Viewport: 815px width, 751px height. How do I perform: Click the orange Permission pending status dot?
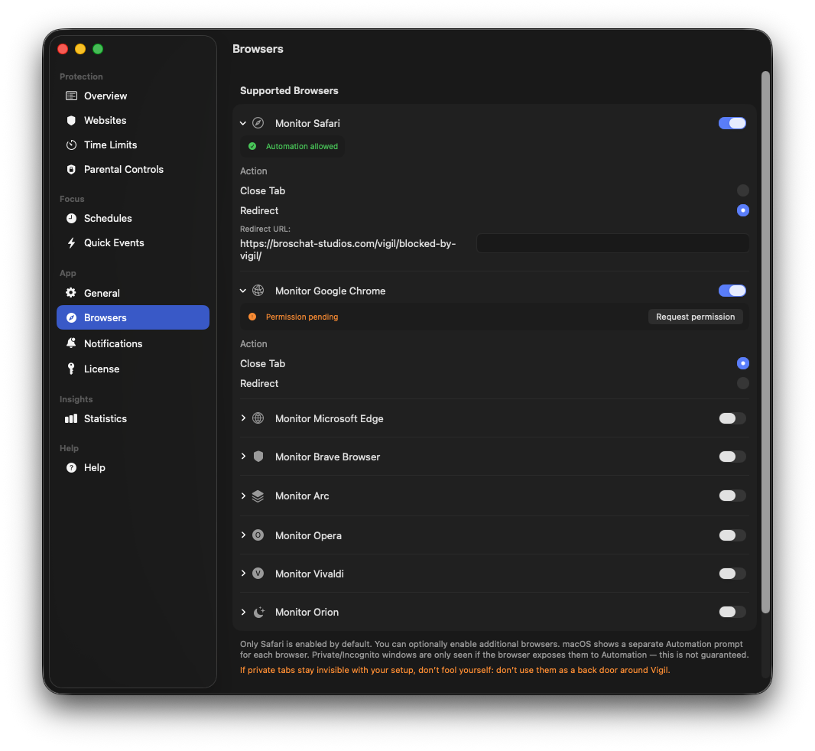point(252,316)
